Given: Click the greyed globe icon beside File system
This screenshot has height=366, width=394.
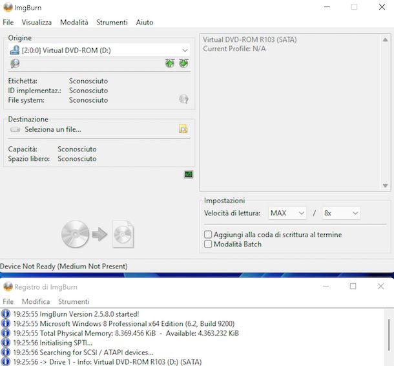Looking at the screenshot, I should [x=183, y=99].
